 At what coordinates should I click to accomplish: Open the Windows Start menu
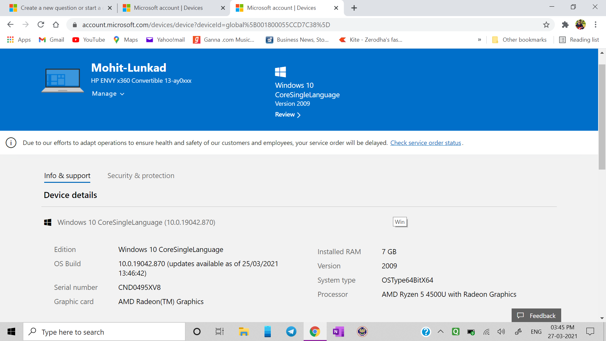(11, 332)
